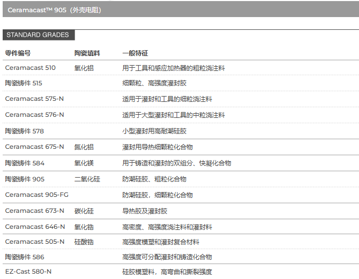Select part number Ceramacast 510
Screen dimensions: 359x279
pyautogui.click(x=30, y=68)
